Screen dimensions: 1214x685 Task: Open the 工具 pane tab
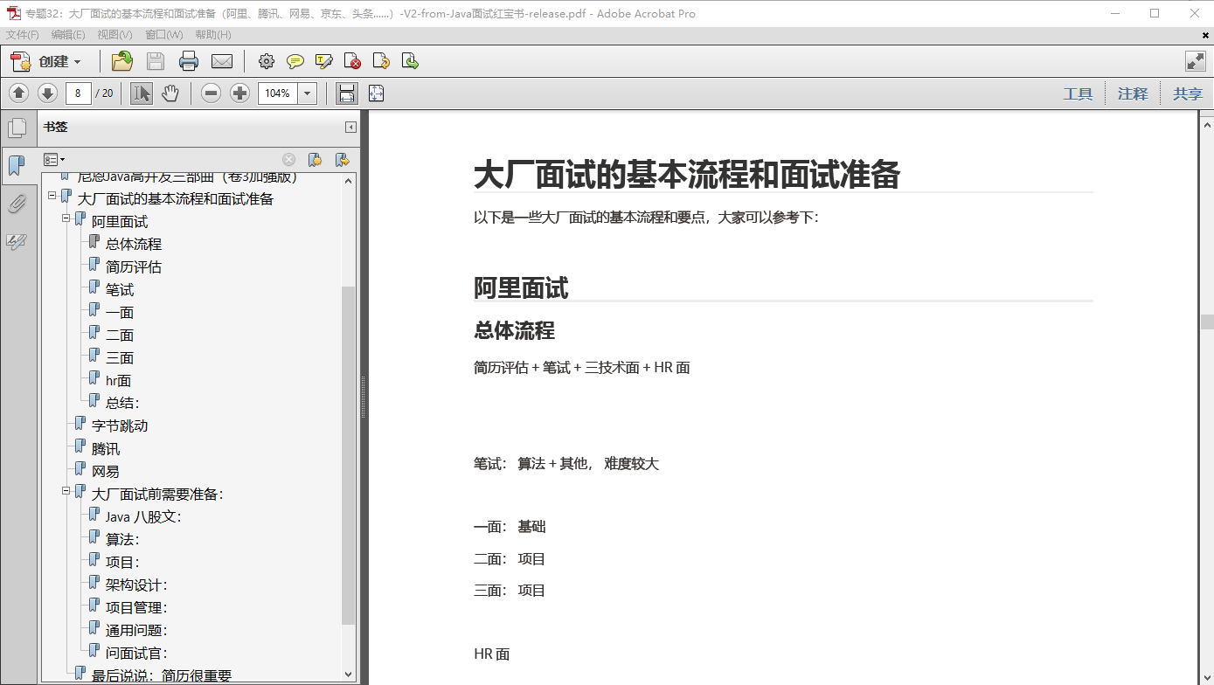pyautogui.click(x=1078, y=93)
